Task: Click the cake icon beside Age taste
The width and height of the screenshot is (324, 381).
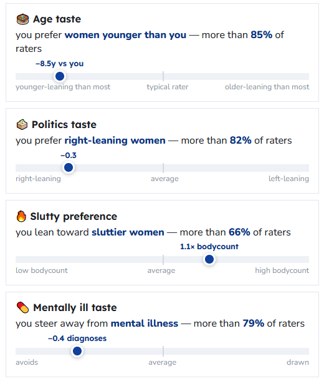Action: pos(22,19)
